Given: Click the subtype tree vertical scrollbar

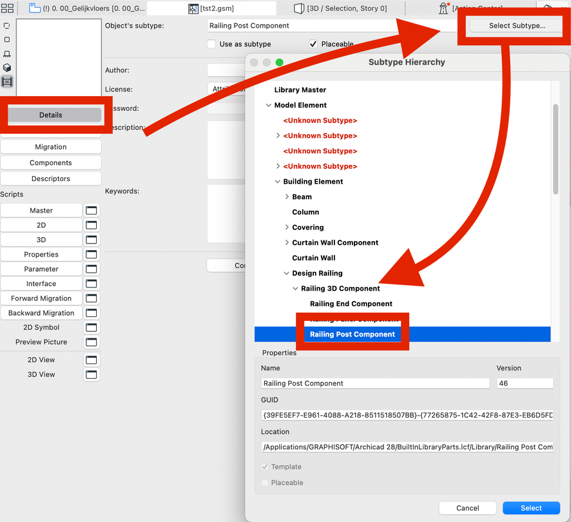Looking at the screenshot, I should coord(556,150).
